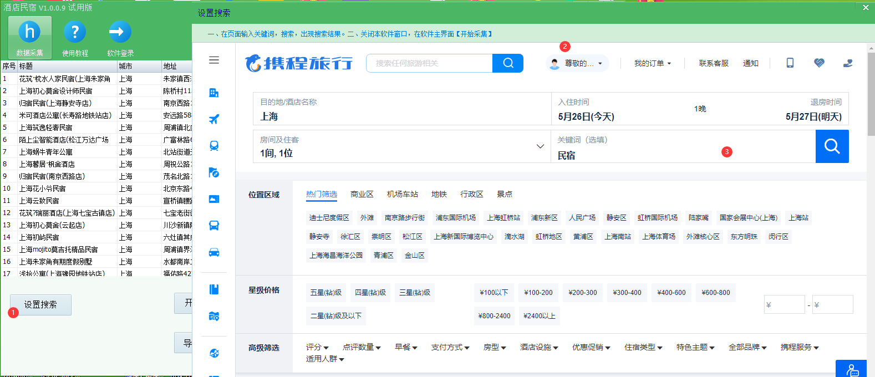Open the 联系客服 link
The height and width of the screenshot is (377, 875).
click(714, 63)
